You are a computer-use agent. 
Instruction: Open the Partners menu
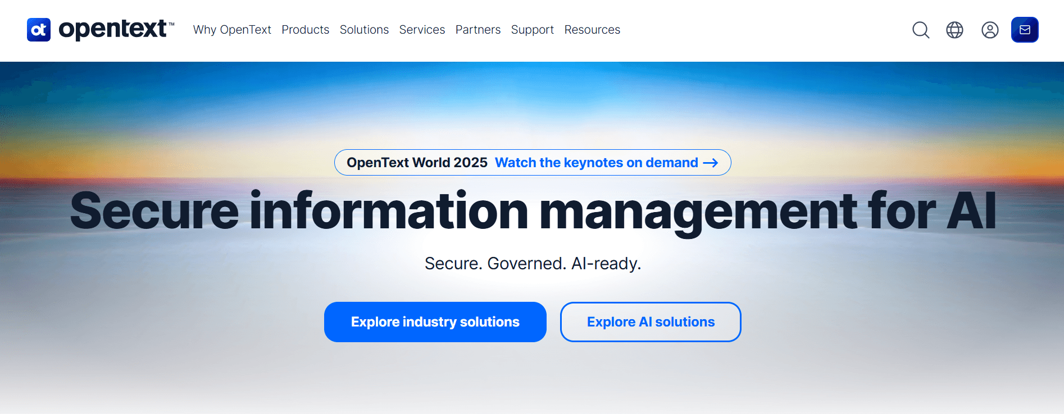[x=478, y=30]
